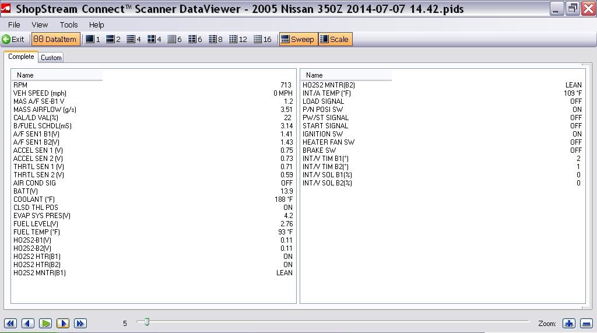597x333 pixels.
Task: Select the THRTL SEN 2 (V) row
Action: click(x=153, y=175)
